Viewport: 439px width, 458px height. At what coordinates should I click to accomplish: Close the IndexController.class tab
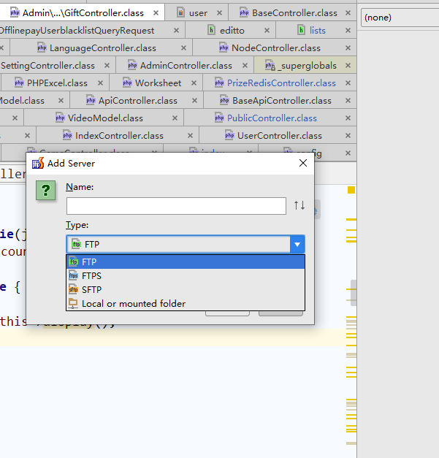(190, 136)
